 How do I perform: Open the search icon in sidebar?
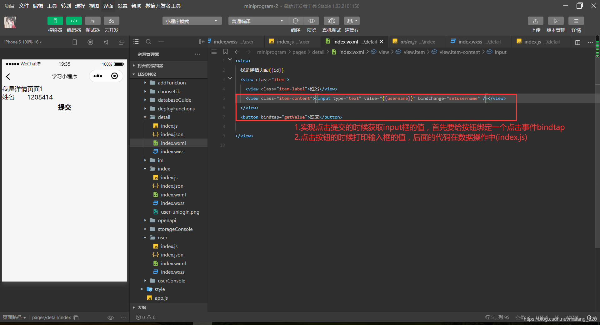coord(148,42)
